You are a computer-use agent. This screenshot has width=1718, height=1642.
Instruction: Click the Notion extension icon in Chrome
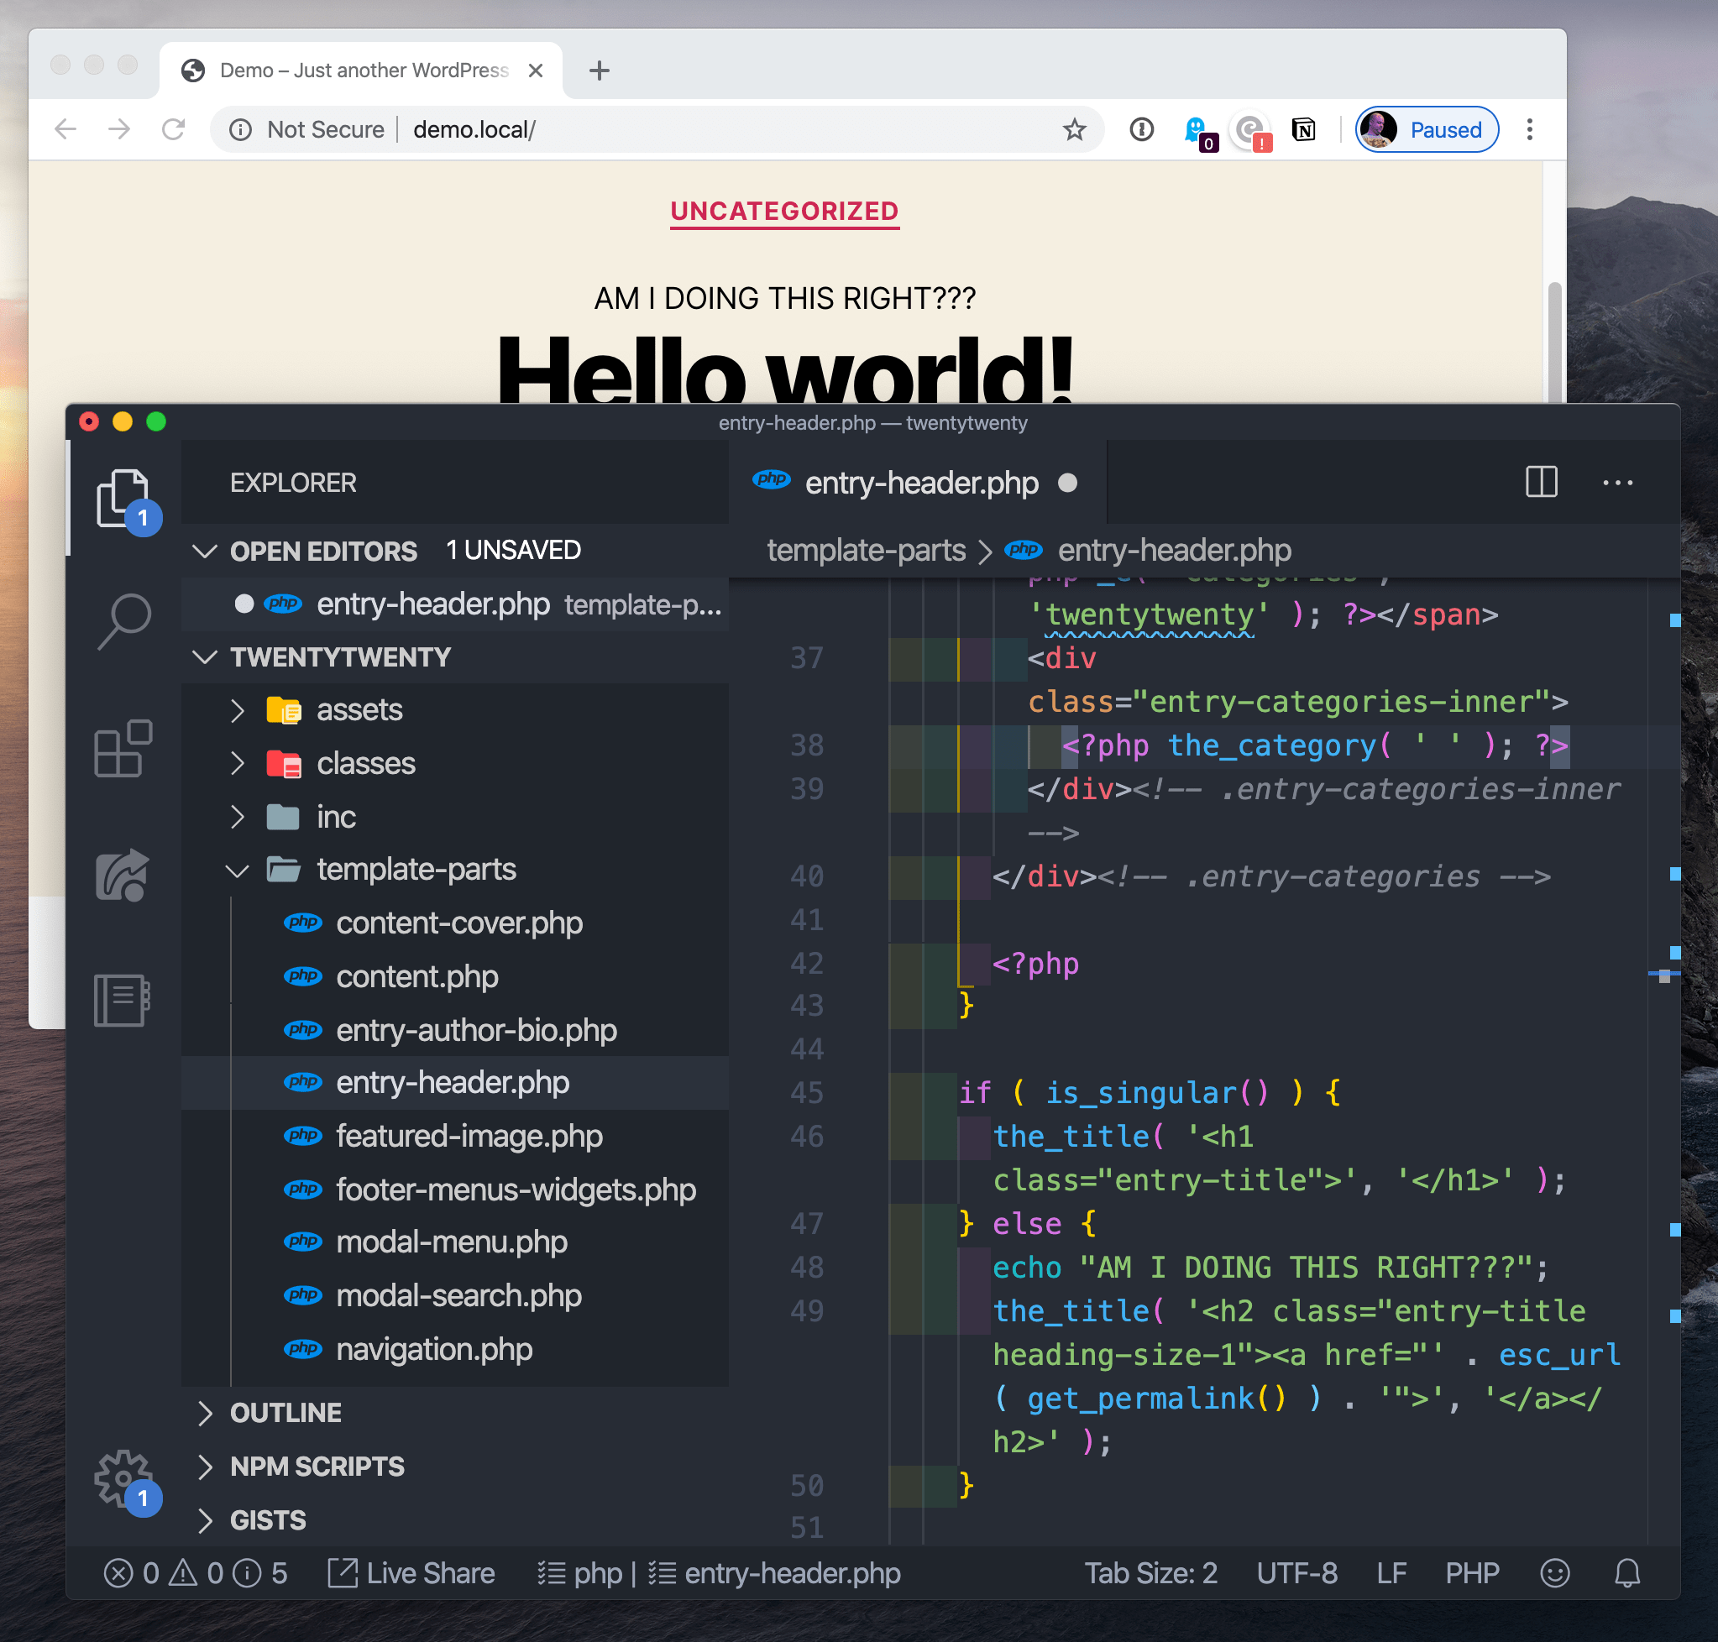[1303, 129]
